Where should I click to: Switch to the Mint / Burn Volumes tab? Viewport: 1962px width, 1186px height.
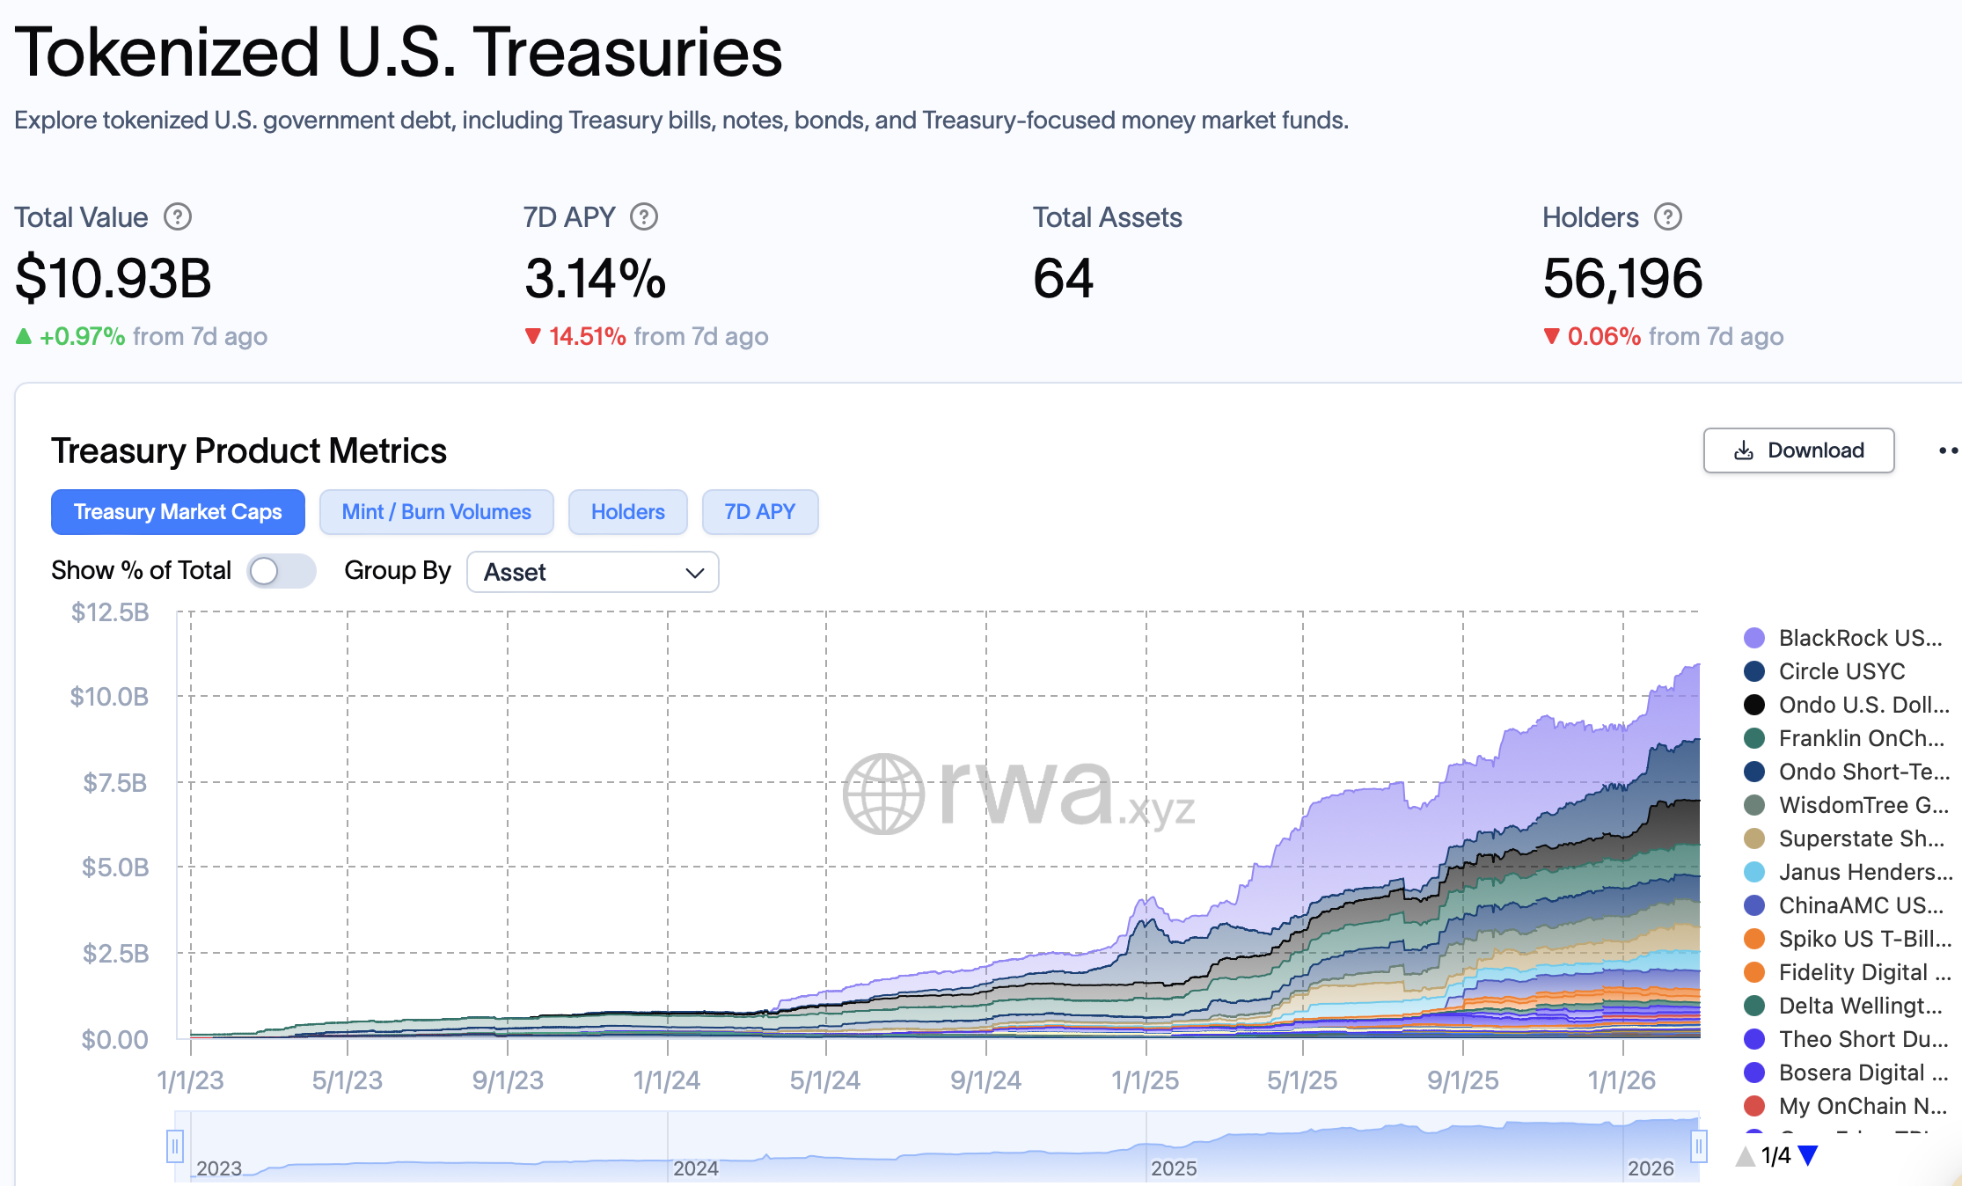(436, 511)
